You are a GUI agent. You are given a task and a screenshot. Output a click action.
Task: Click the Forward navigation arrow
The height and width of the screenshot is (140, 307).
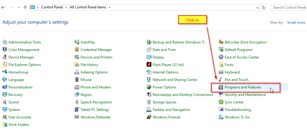click(x=12, y=7)
